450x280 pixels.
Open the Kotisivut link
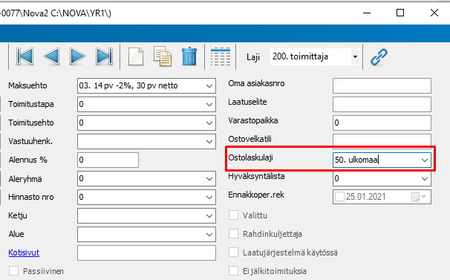[24, 253]
